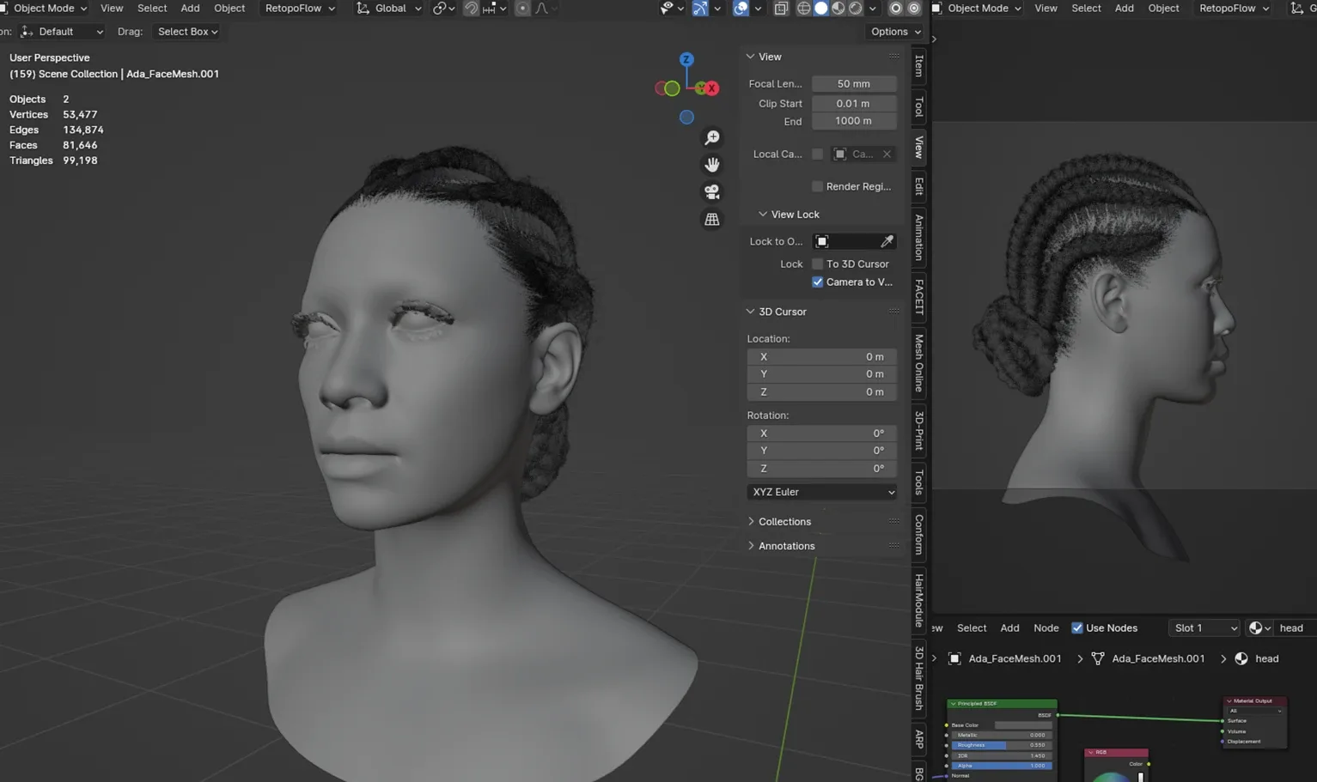Viewport: 1317px width, 782px height.
Task: Open the Tool sidebar tab
Action: pyautogui.click(x=919, y=106)
